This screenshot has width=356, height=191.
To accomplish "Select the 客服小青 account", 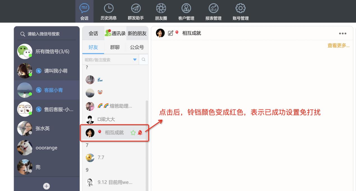I will [x=47, y=90].
